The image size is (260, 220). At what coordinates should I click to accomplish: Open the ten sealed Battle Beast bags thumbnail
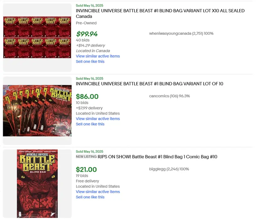tap(37, 37)
